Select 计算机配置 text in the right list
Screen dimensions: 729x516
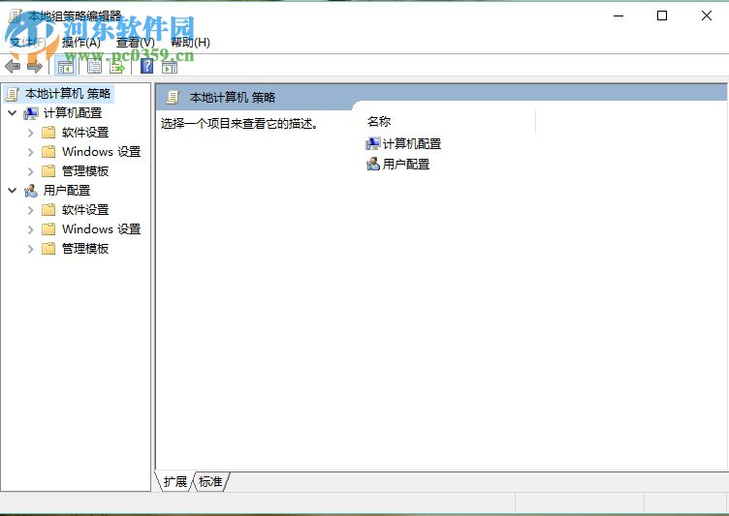(412, 144)
